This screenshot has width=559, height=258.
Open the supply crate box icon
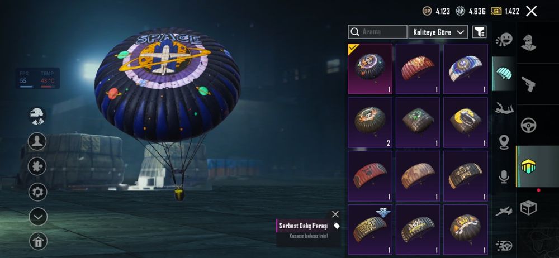[528, 208]
